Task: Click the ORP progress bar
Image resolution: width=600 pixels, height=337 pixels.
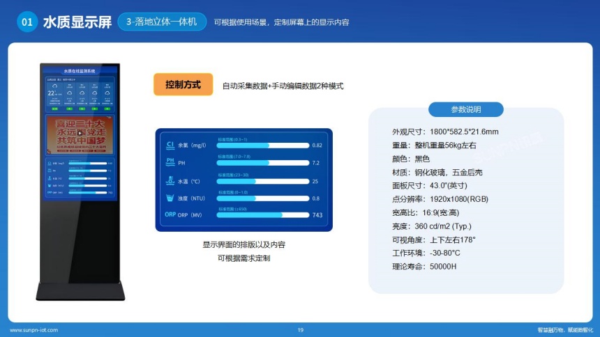Action: pos(263,215)
